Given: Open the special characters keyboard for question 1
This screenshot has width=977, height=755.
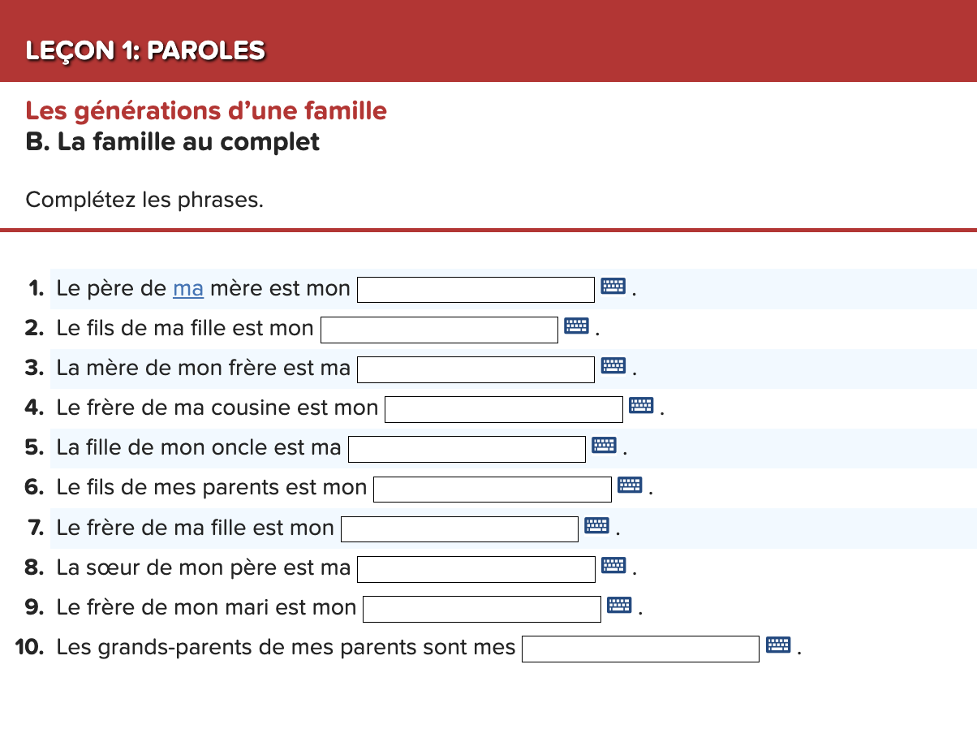Looking at the screenshot, I should (613, 286).
